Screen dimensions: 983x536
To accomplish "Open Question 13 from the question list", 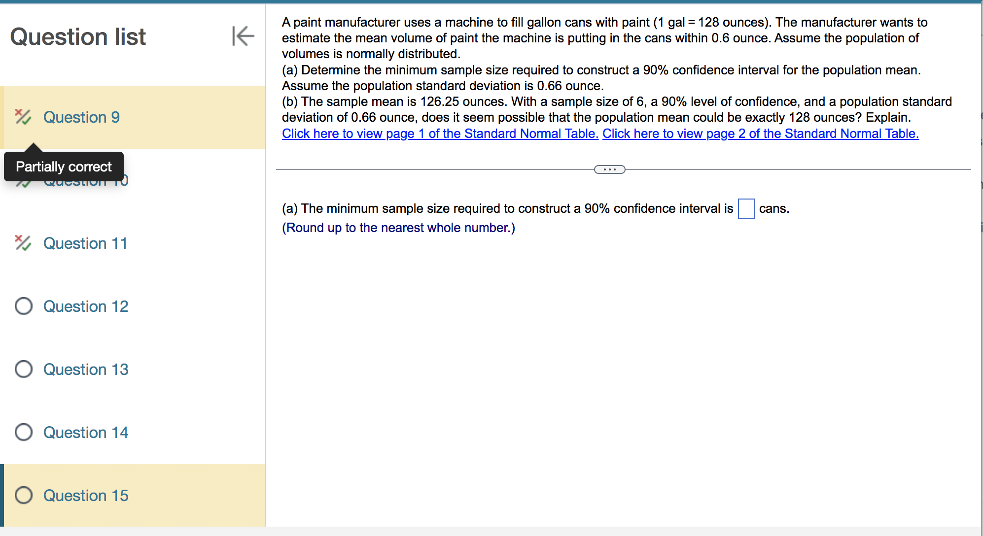I will tap(85, 369).
